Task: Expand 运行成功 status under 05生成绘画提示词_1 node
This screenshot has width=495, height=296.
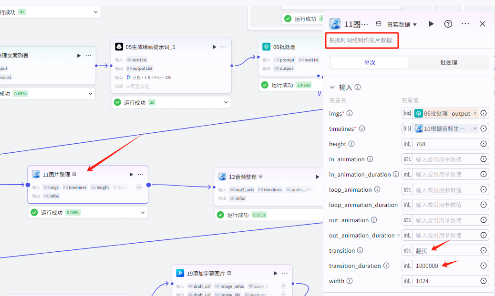Action: pos(225,102)
